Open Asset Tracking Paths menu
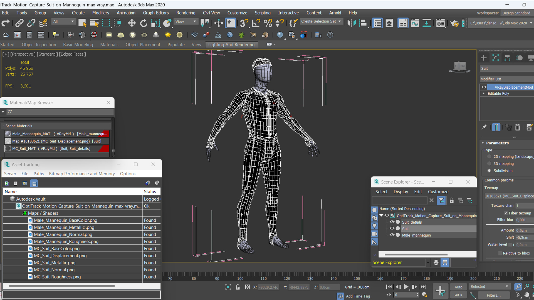This screenshot has width=534, height=300. pyautogui.click(x=38, y=174)
